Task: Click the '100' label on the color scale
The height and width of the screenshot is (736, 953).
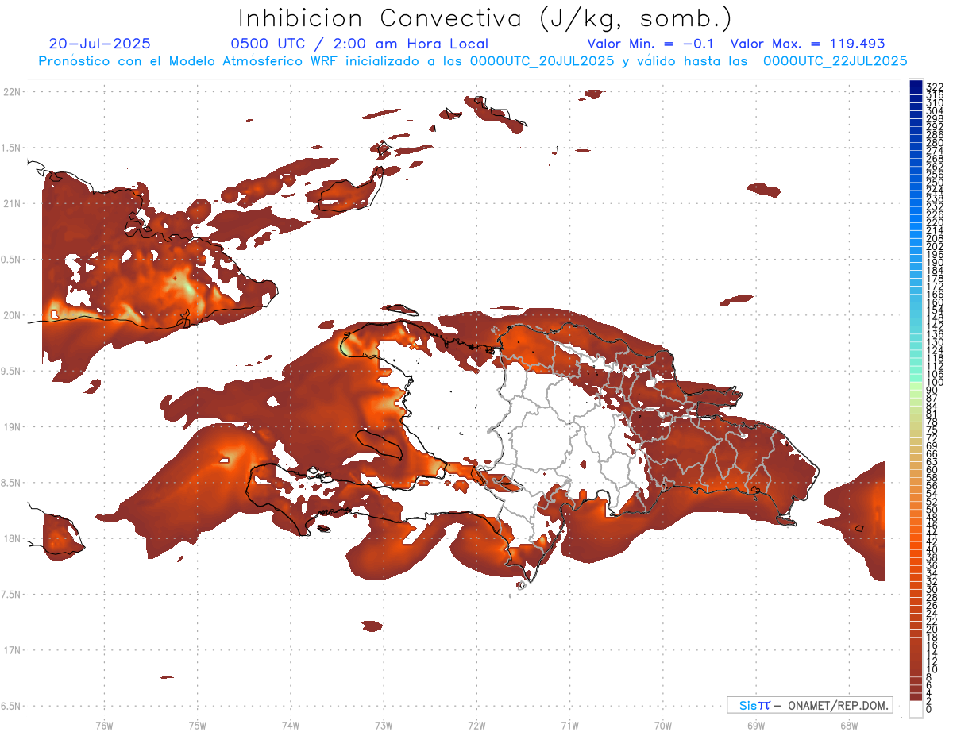Action: [934, 383]
